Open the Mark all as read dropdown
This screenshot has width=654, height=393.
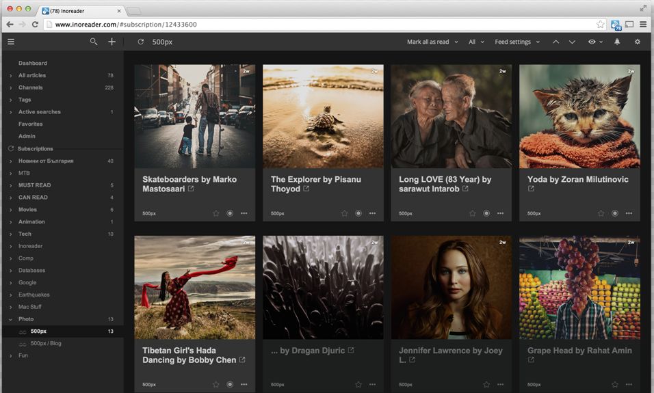(432, 42)
